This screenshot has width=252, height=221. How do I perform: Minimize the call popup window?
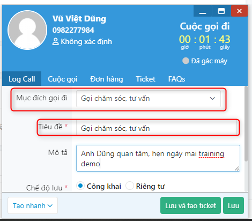[x=203, y=11]
